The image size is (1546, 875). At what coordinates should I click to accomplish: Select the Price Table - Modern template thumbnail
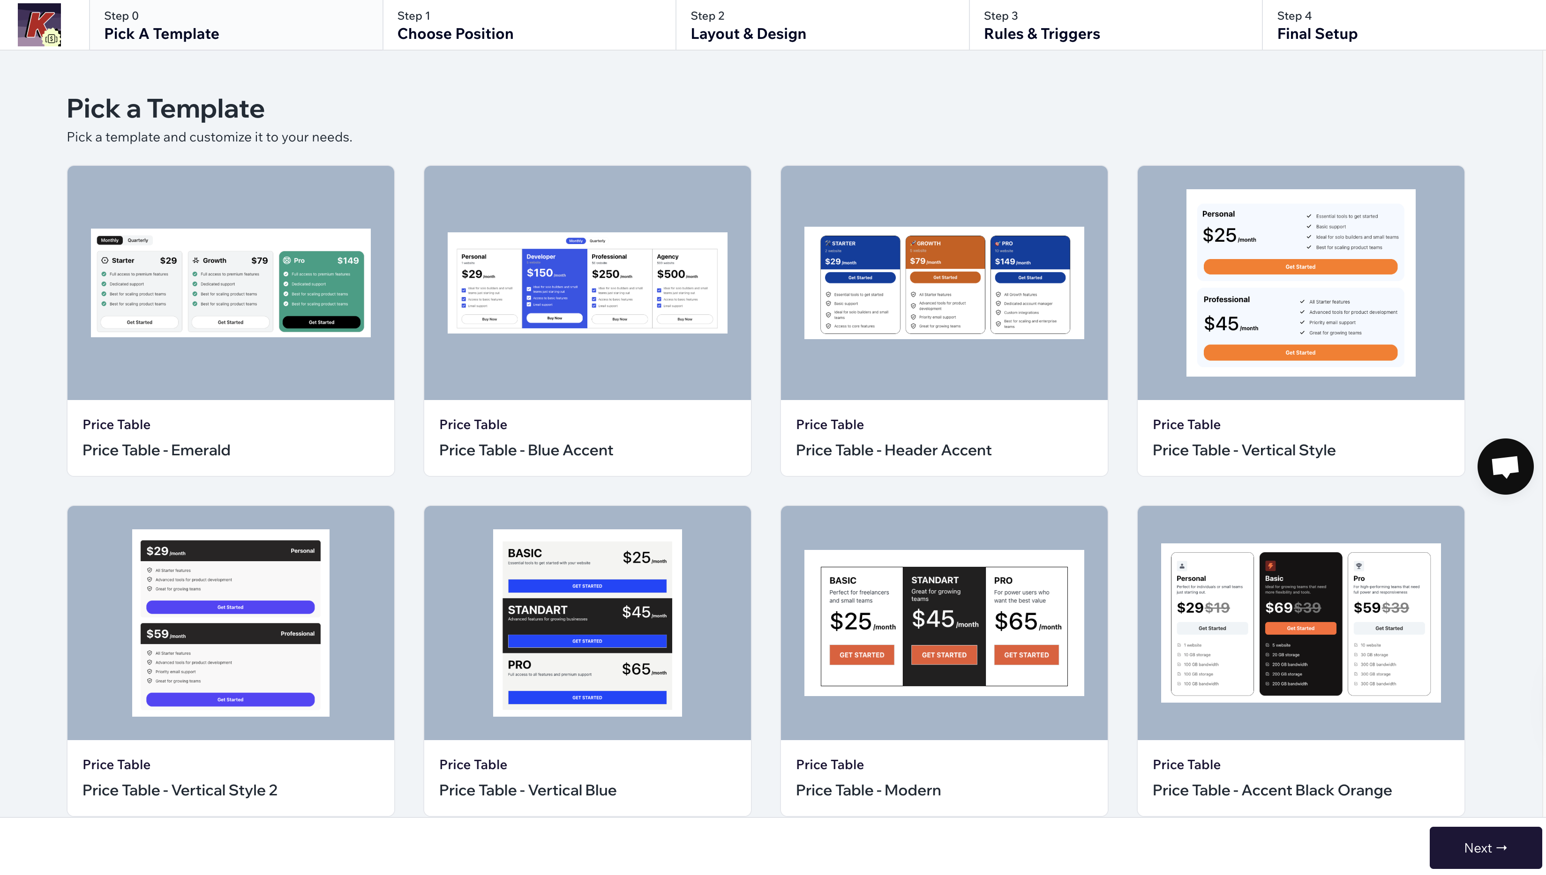tap(944, 623)
